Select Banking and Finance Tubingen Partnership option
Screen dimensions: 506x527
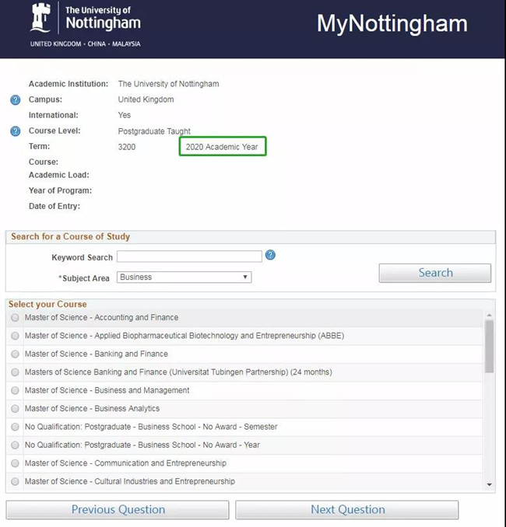click(15, 372)
